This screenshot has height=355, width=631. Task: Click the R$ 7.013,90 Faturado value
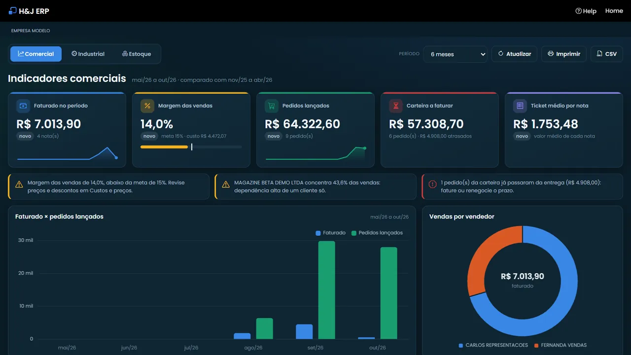49,124
